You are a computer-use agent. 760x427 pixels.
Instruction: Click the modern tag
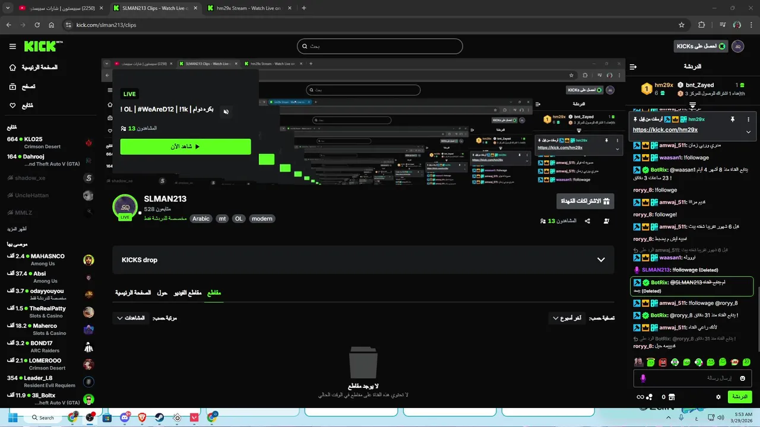262,219
